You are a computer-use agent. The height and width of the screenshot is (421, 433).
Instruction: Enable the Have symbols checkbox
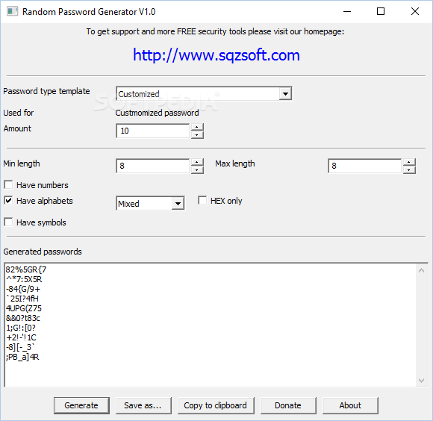(8, 222)
